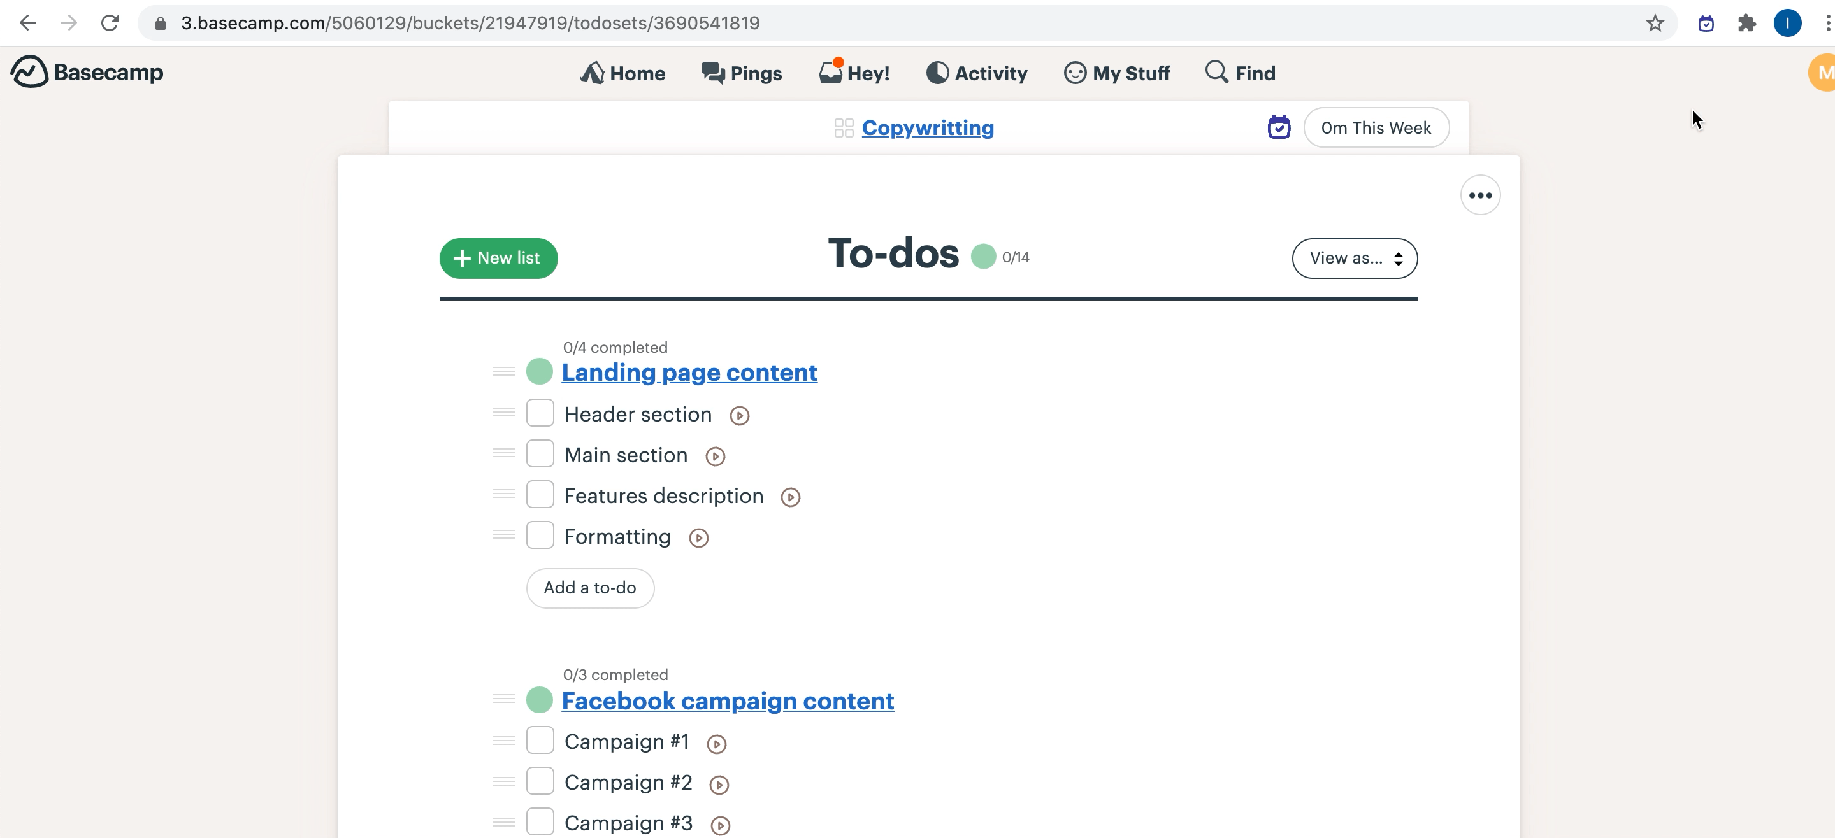Bookmark page with star icon
This screenshot has width=1835, height=838.
[1655, 23]
